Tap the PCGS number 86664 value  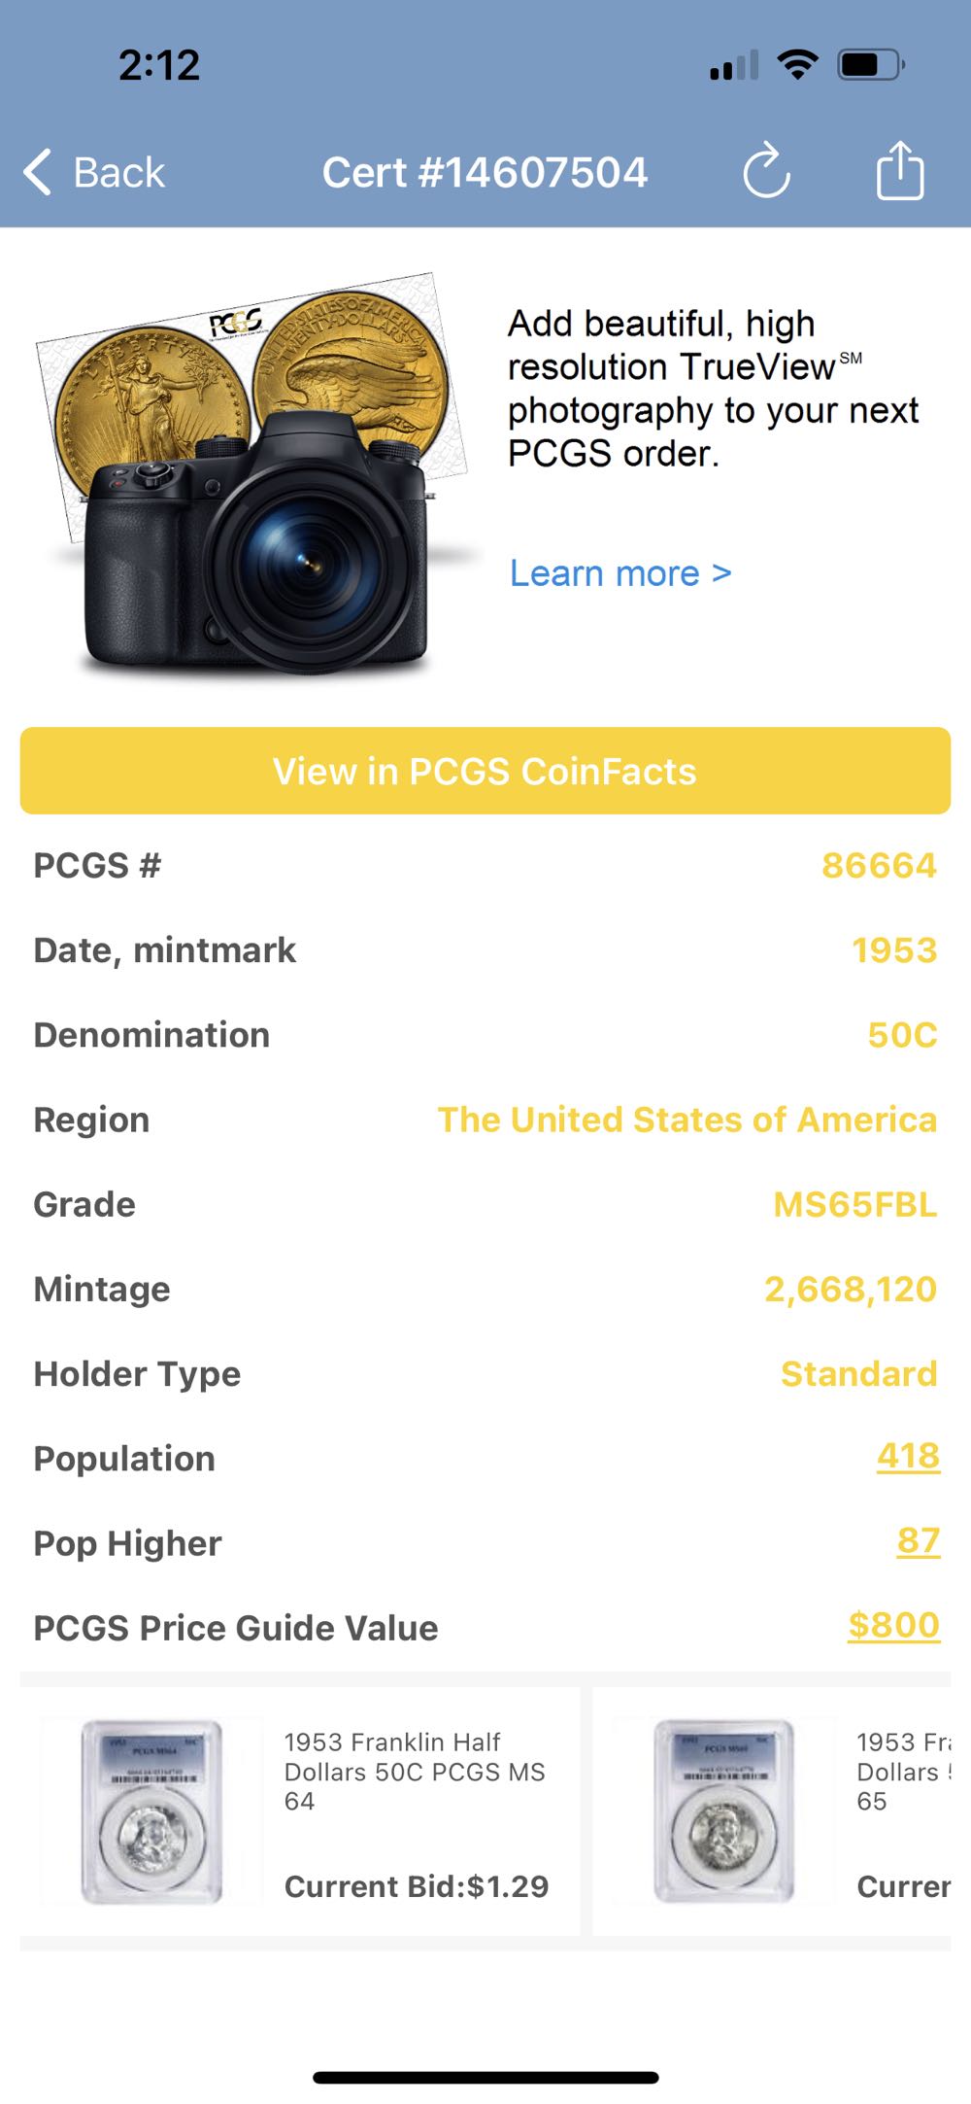pos(879,865)
